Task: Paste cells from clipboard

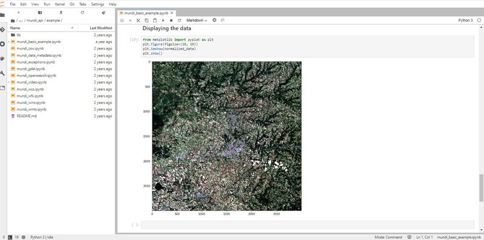Action: tap(155, 21)
